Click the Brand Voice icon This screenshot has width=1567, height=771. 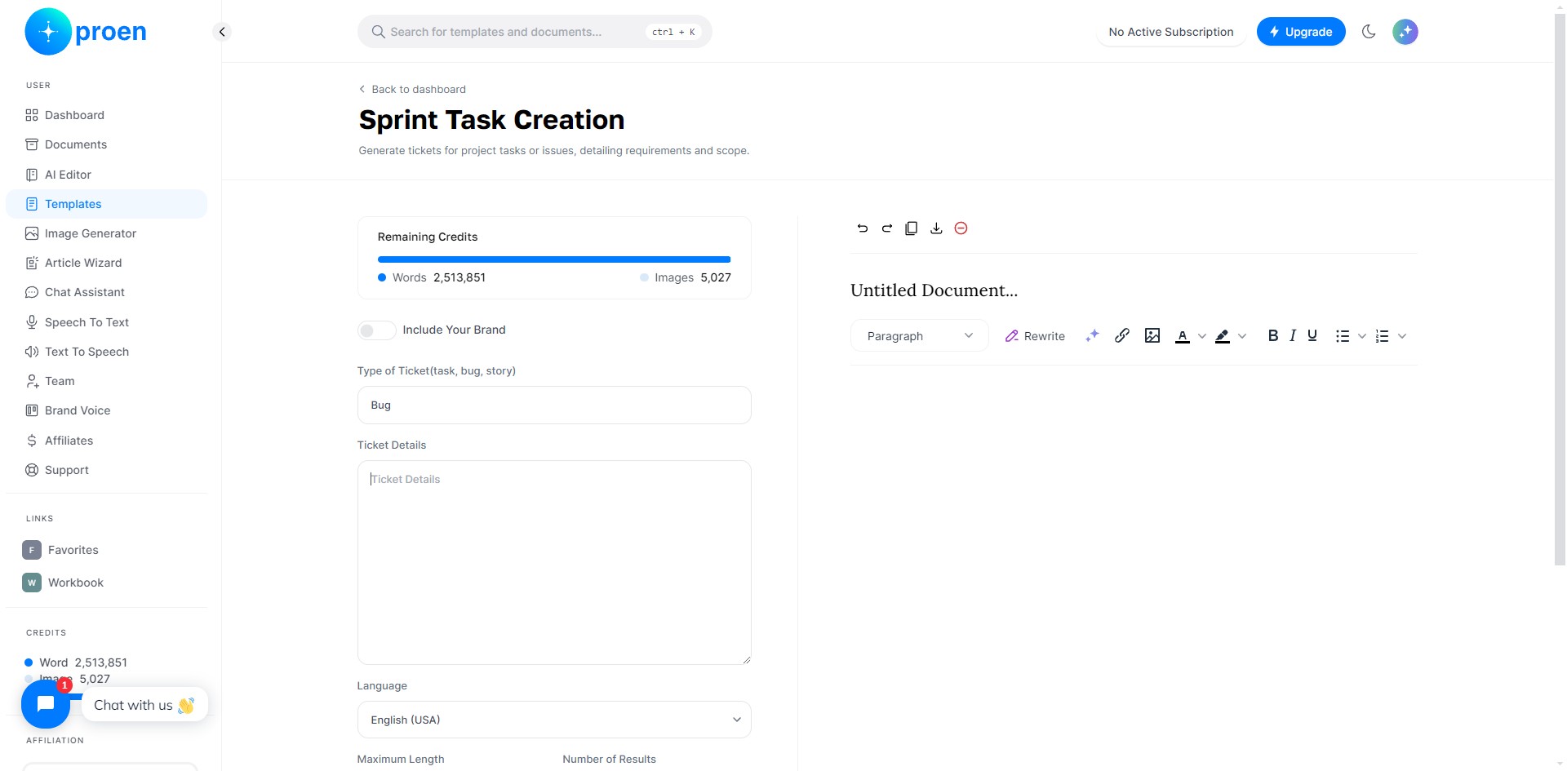[x=32, y=410]
